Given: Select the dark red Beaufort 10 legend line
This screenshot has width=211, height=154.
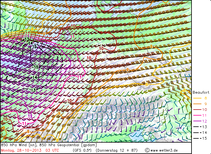Looking at the screenshot, I should (x=197, y=110).
